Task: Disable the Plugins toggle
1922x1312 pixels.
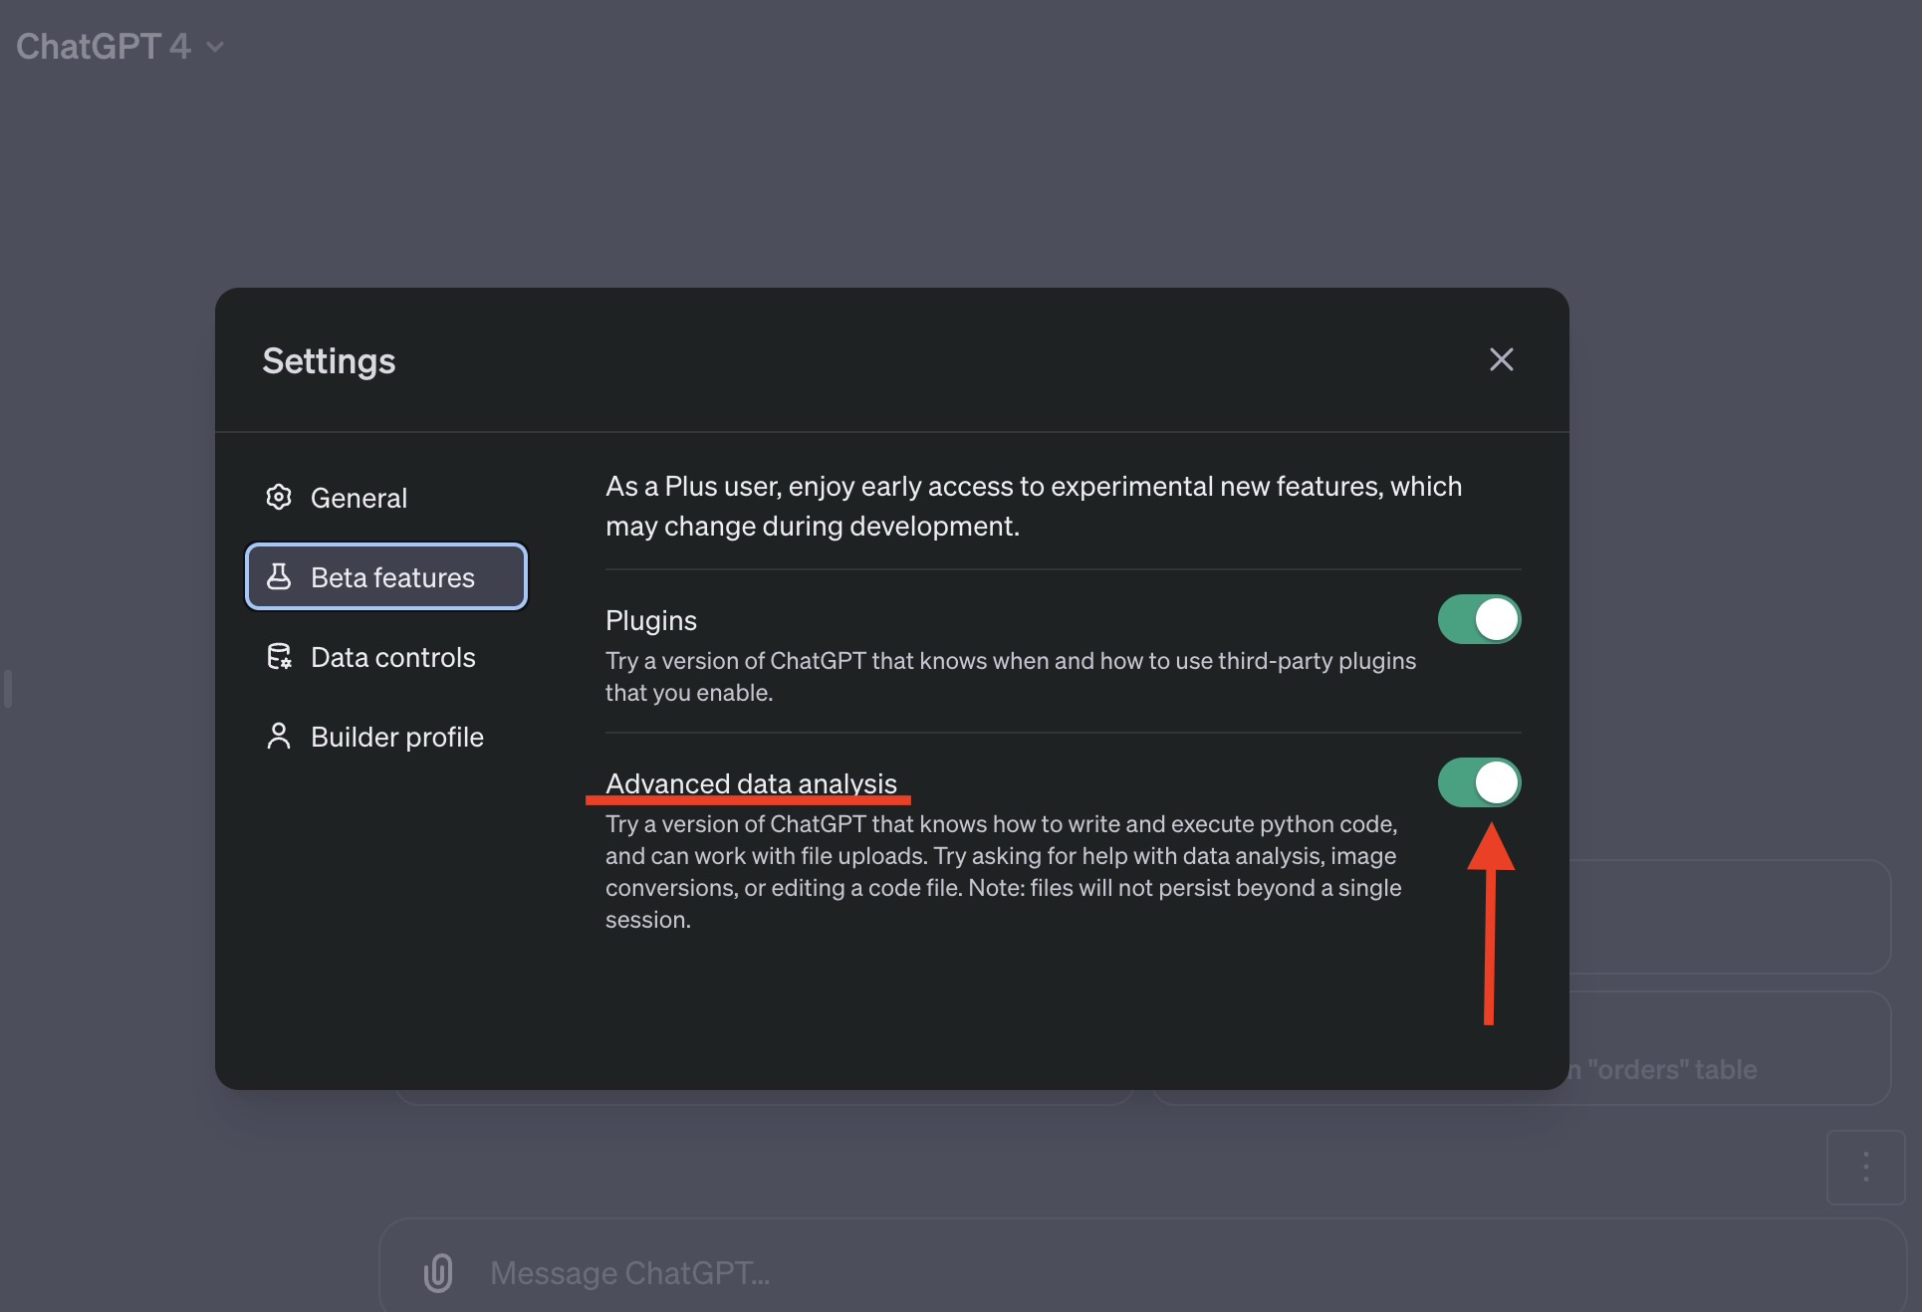Action: point(1479,619)
